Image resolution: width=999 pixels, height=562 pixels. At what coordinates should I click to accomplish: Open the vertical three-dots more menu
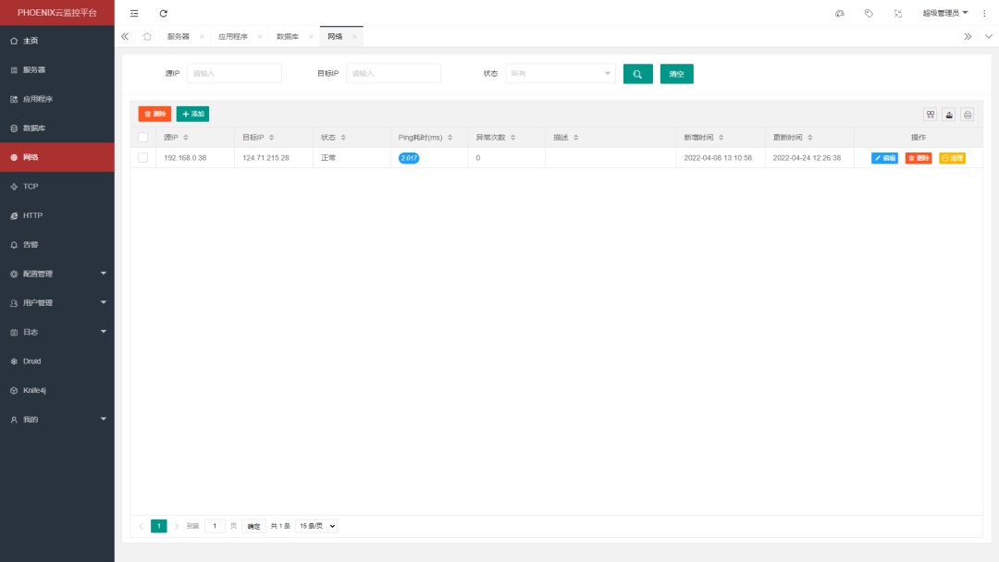[x=984, y=13]
